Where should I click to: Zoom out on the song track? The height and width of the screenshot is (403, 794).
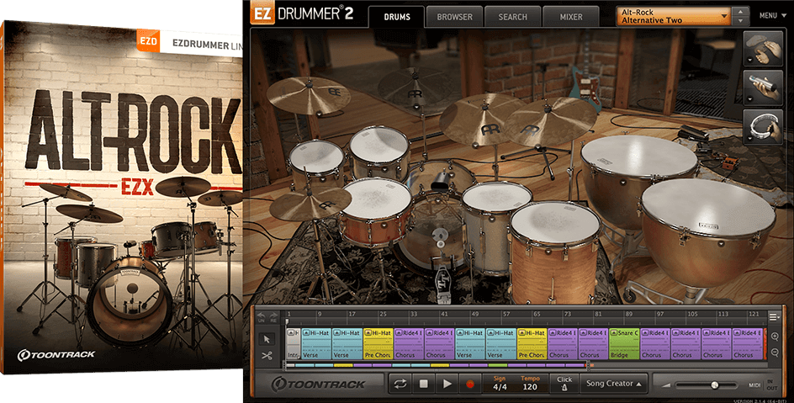coord(775,353)
